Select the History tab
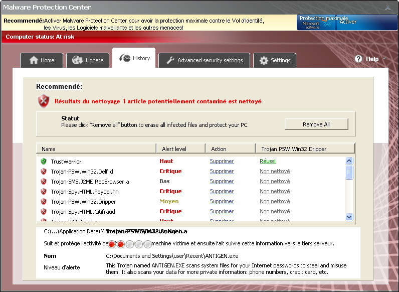The image size is (399, 292). [x=134, y=58]
